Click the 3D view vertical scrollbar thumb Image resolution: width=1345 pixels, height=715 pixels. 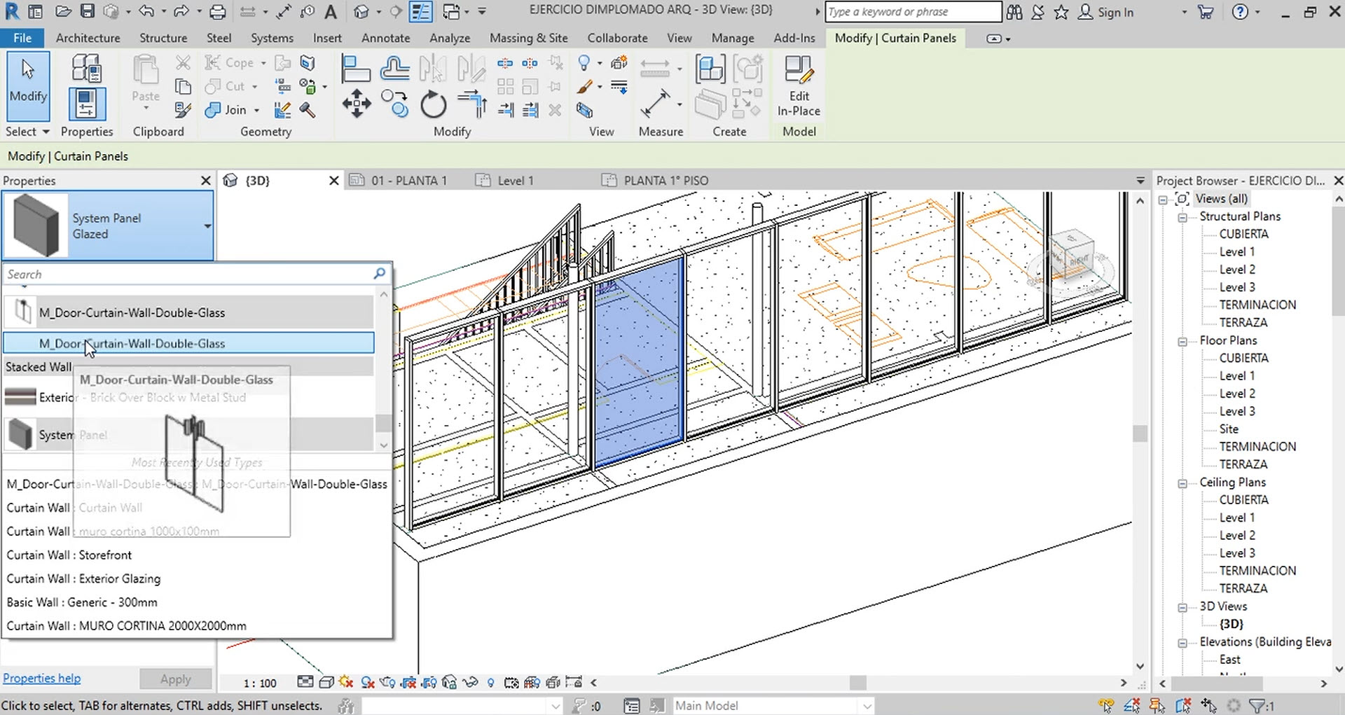click(1140, 433)
